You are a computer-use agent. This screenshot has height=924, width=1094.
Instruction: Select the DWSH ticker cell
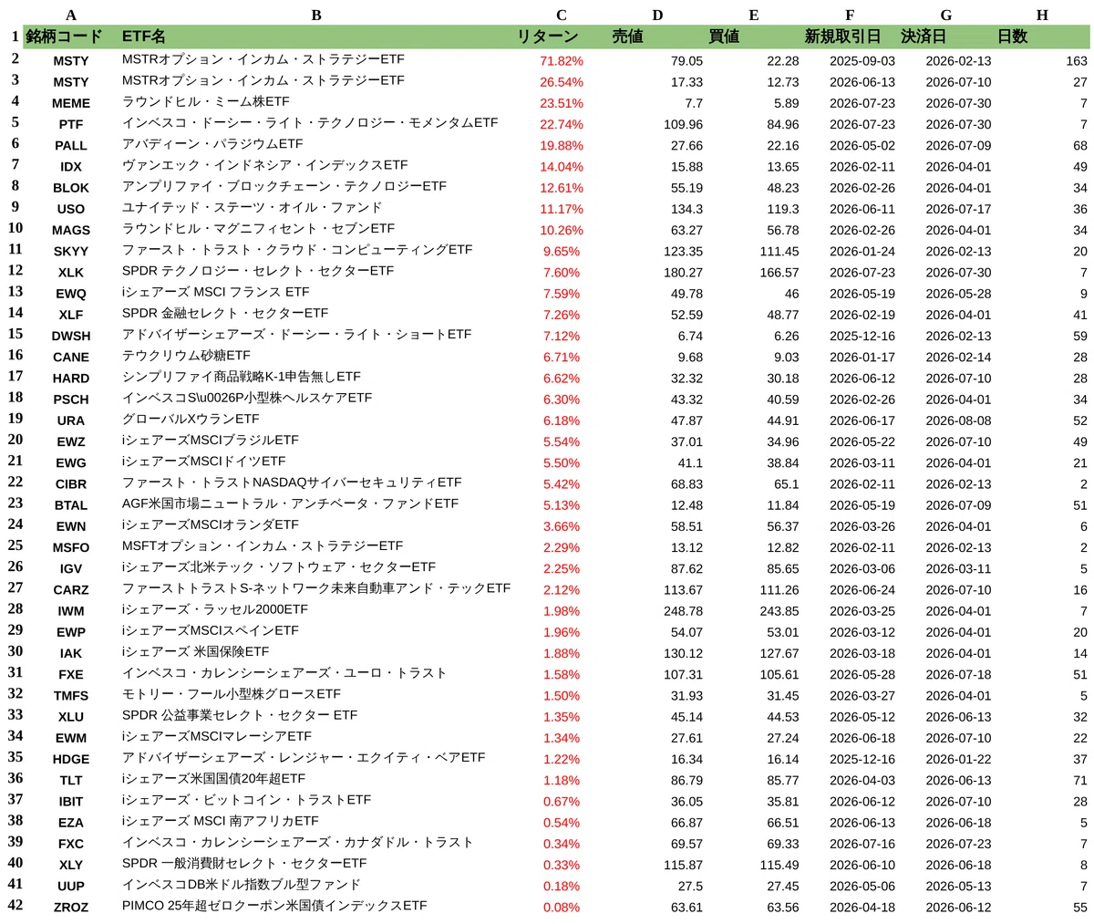(x=71, y=336)
